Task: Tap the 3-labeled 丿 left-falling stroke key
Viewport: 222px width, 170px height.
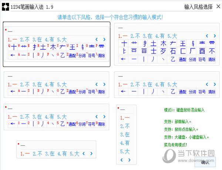Action: coord(42,124)
